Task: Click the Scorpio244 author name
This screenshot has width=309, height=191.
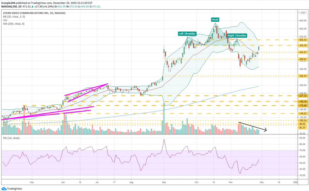Action: 8,3
